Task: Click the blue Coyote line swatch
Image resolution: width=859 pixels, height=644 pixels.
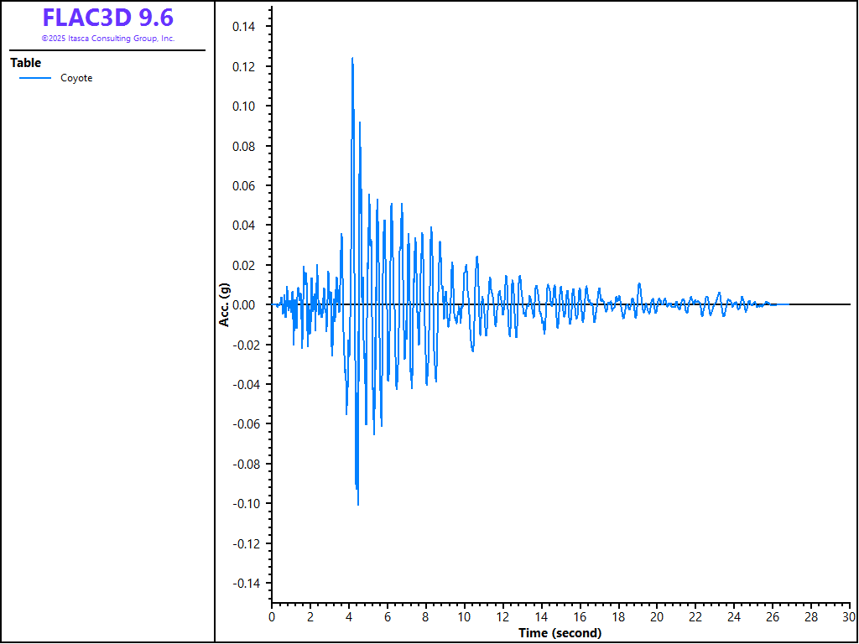Action: (x=34, y=78)
